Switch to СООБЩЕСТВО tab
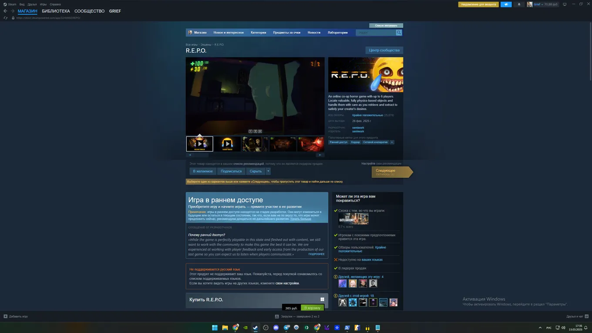Image resolution: width=592 pixels, height=333 pixels. [90, 11]
